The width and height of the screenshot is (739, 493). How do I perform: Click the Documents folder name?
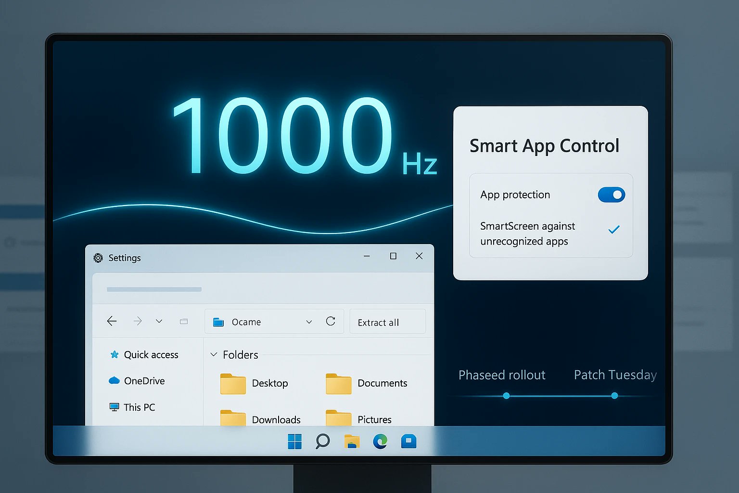coord(382,383)
